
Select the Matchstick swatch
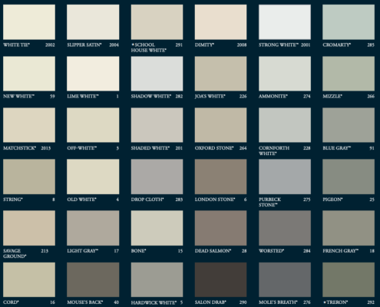[29, 125]
